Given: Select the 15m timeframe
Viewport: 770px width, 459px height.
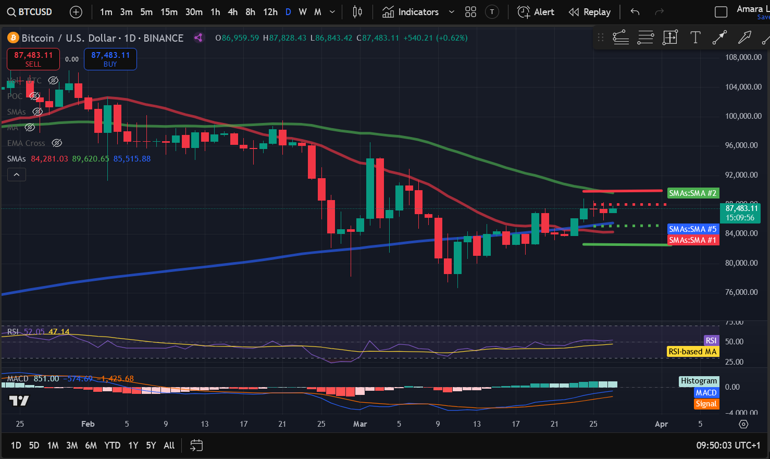Looking at the screenshot, I should [x=169, y=12].
